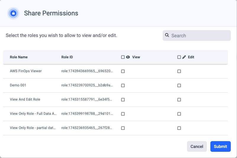Click the Search roles input field

pyautogui.click(x=200, y=36)
